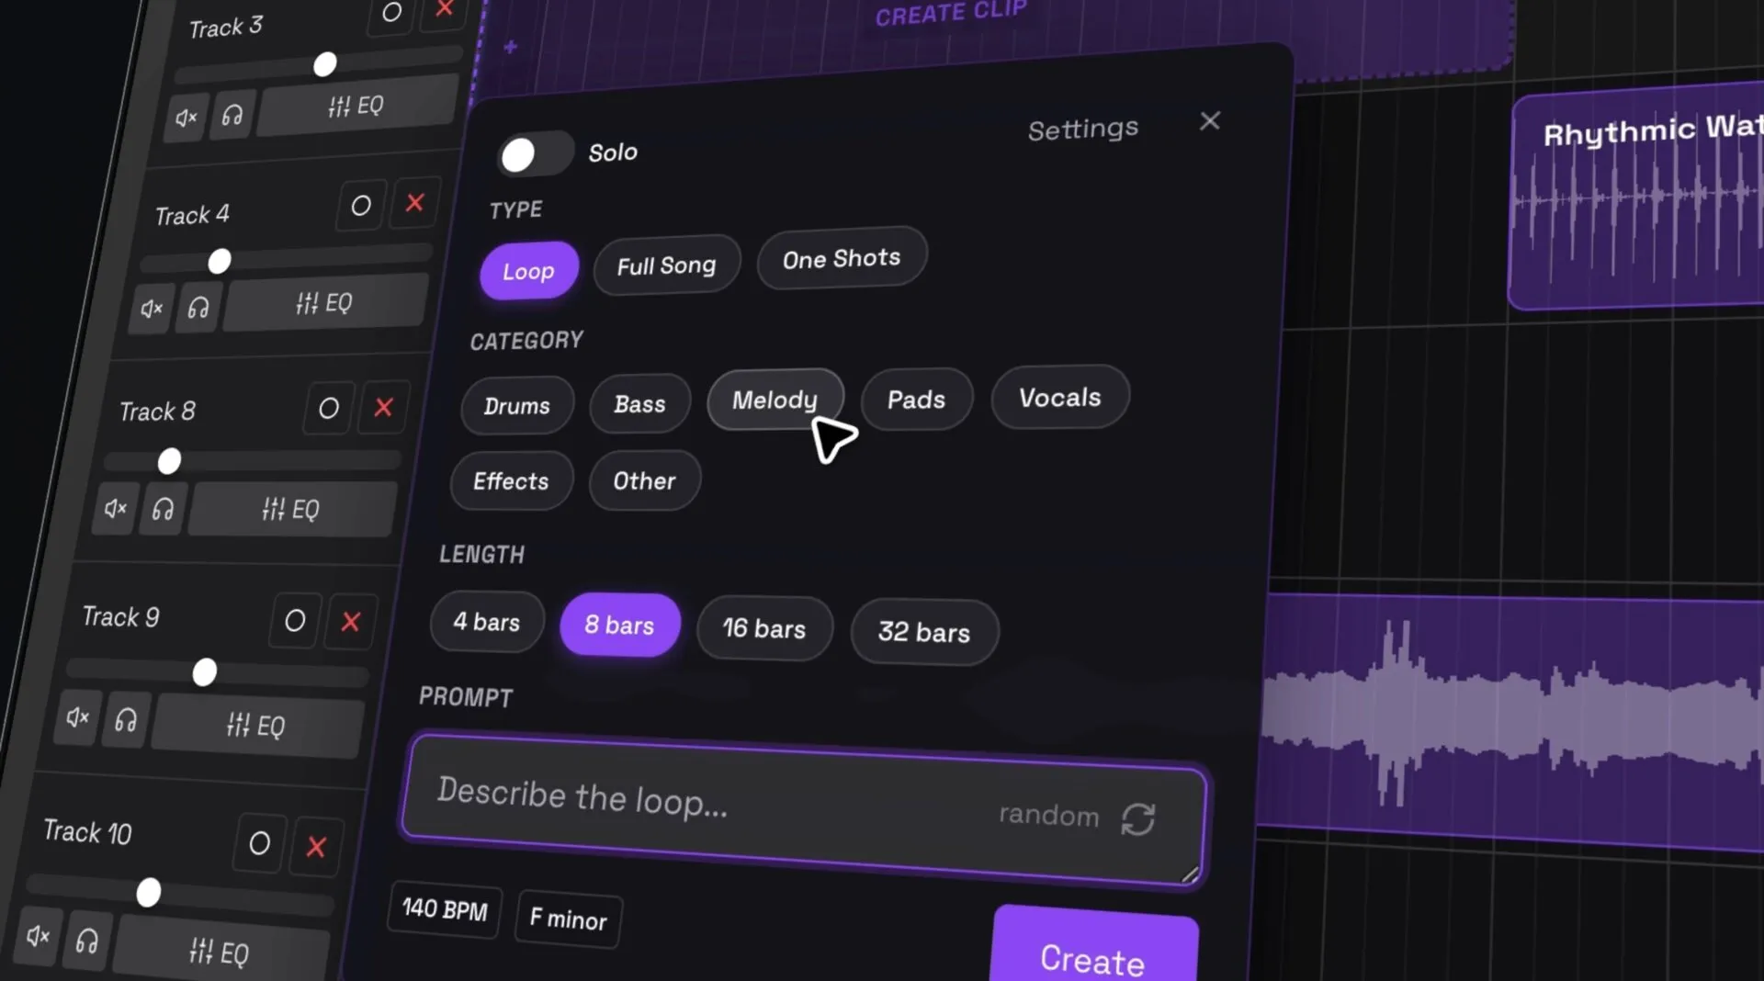Open EQ for Track 10
This screenshot has width=1764, height=981.
coord(220,952)
